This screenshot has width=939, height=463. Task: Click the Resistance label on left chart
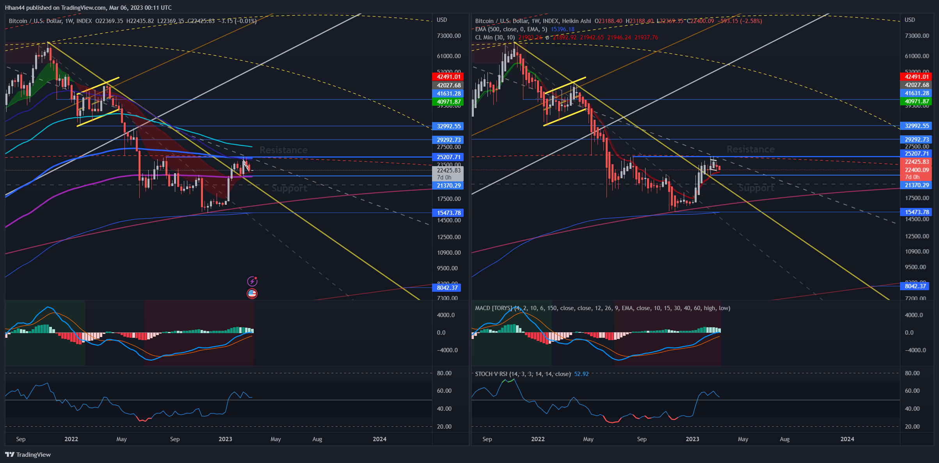click(x=284, y=150)
